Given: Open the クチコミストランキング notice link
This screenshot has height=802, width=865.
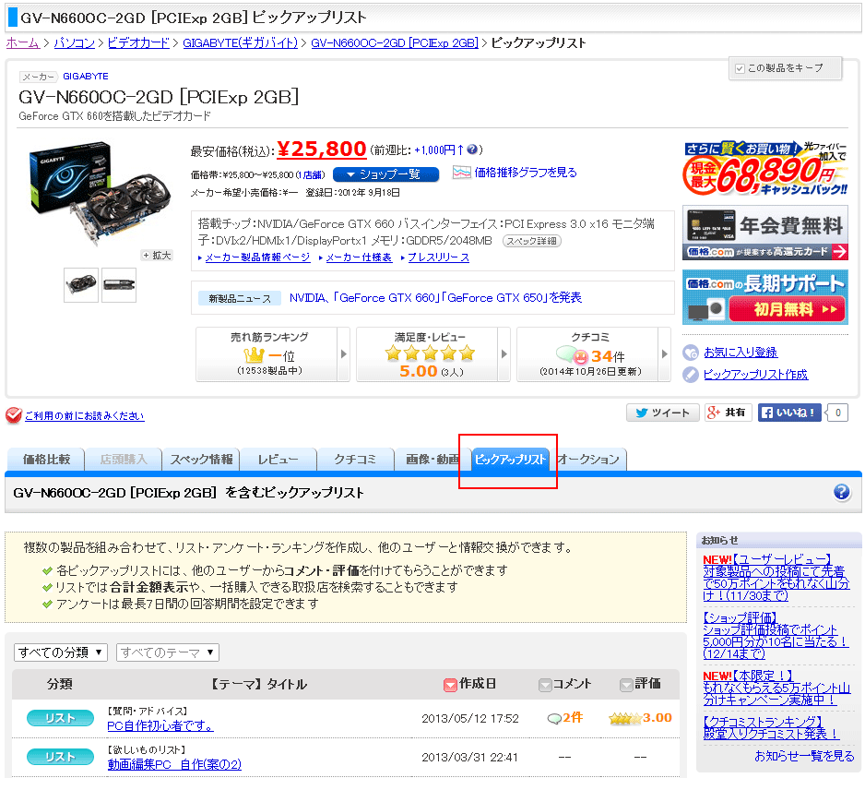Looking at the screenshot, I should pos(771,727).
